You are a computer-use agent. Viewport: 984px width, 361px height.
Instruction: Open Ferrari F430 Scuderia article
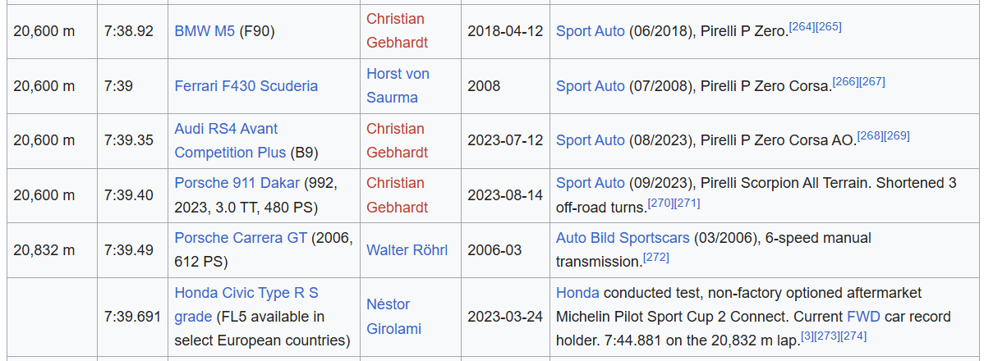(x=246, y=85)
